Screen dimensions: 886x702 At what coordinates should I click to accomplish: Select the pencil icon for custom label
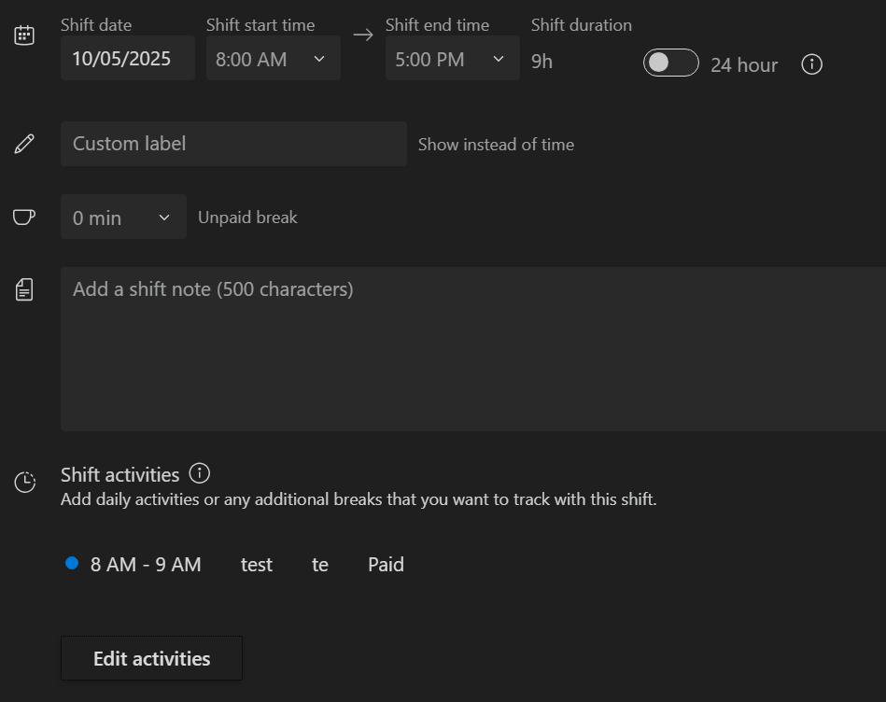pyautogui.click(x=23, y=143)
